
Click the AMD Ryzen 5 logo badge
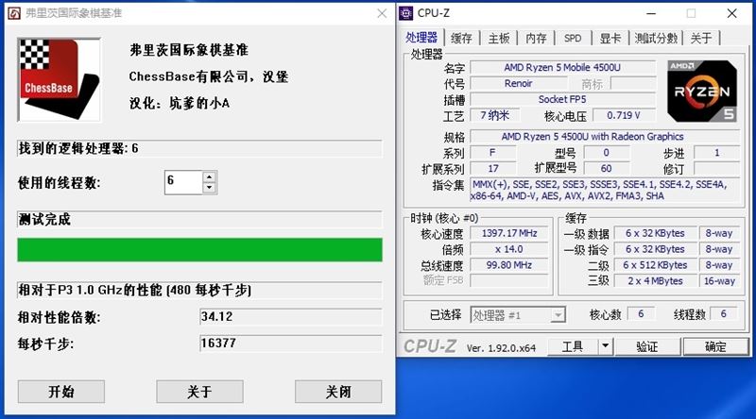tap(702, 91)
